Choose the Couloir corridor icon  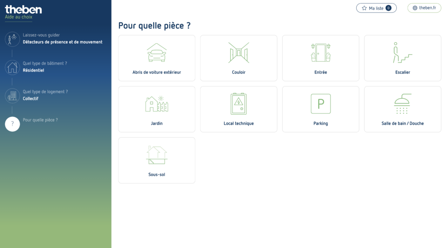coord(239,53)
